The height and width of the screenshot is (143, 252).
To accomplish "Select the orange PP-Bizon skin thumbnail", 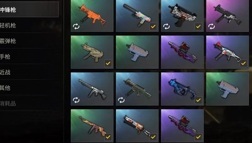I will pyautogui.click(x=137, y=126).
